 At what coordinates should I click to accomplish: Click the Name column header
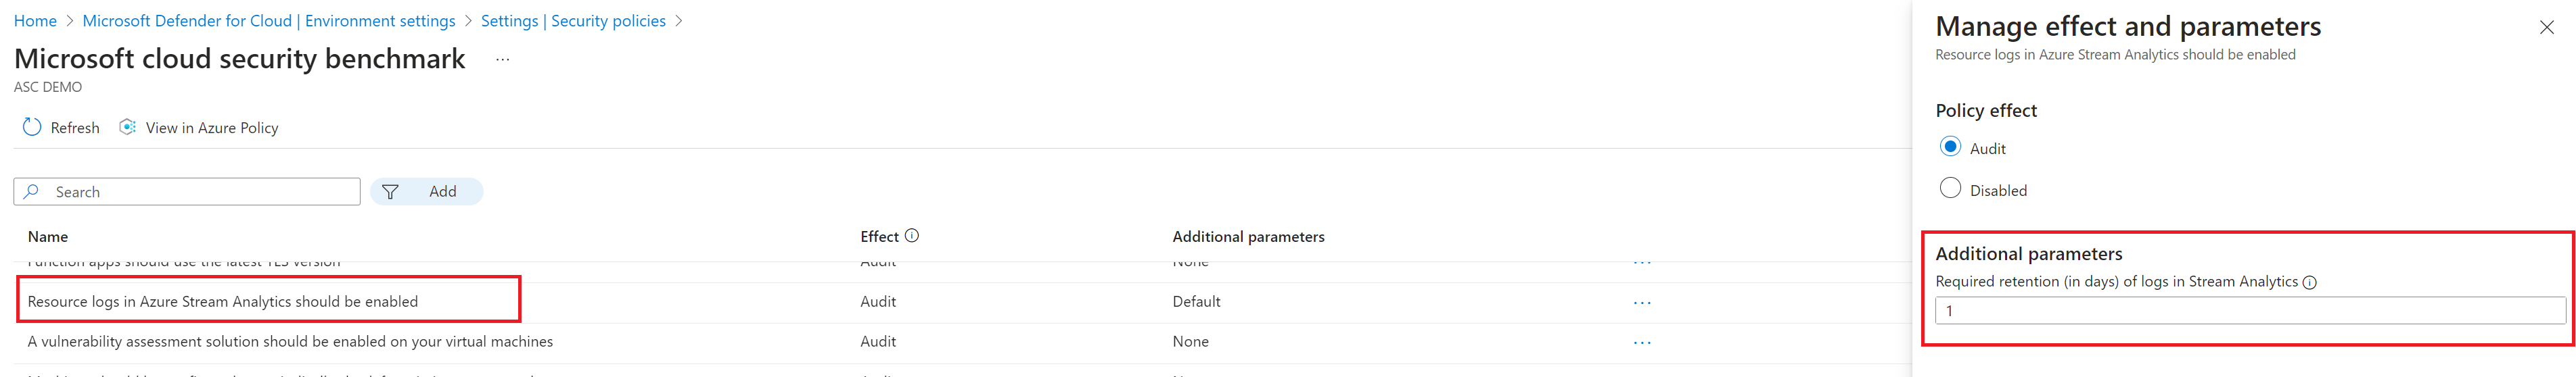[x=48, y=237]
